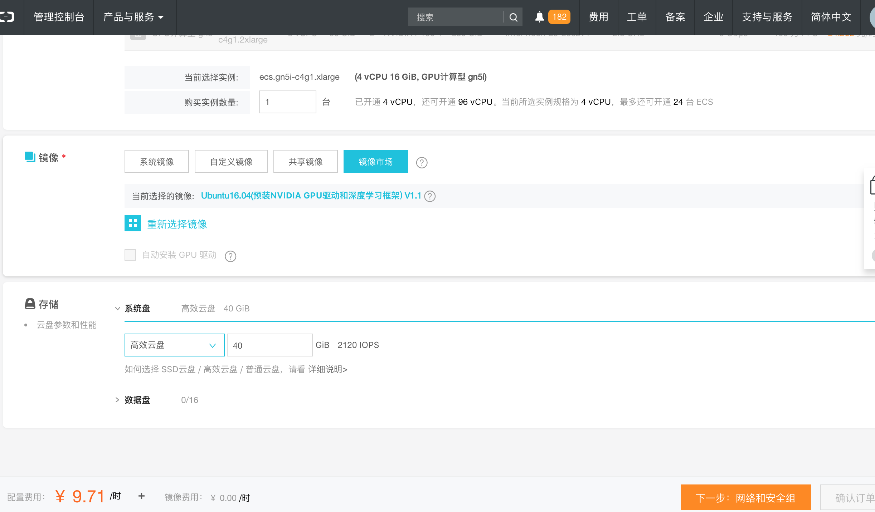Click the 2120 IOPS value
Screen dimensions: 875x512
coord(358,345)
